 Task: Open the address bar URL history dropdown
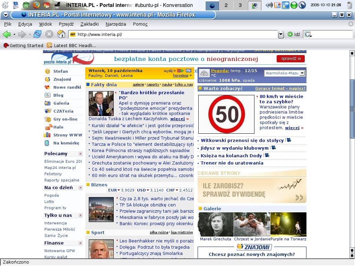tap(281, 34)
